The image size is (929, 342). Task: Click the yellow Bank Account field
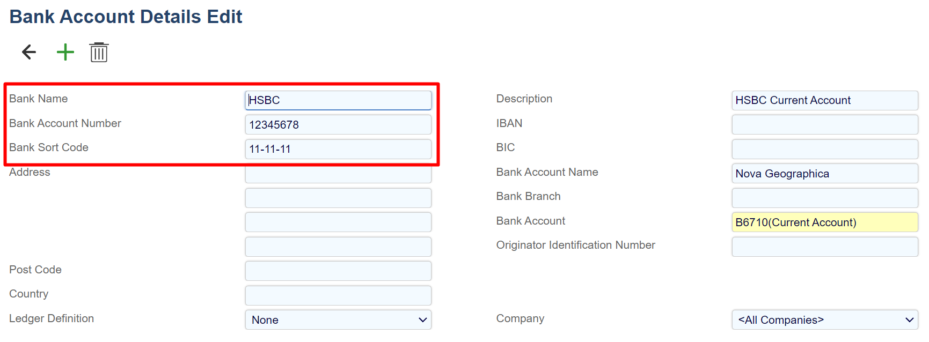(x=824, y=222)
